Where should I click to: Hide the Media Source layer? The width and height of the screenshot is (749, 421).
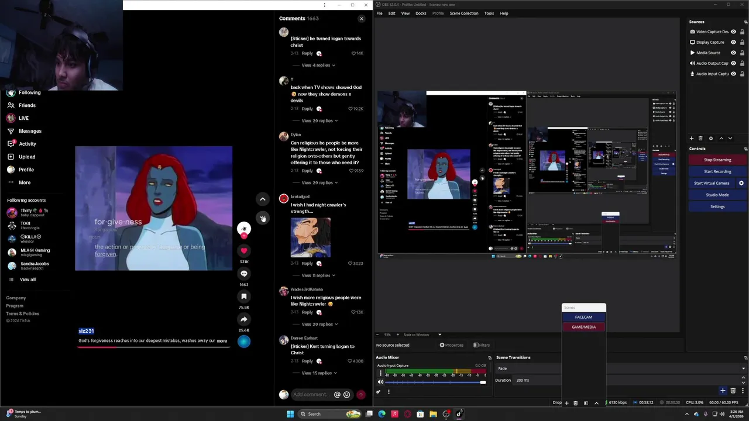[x=733, y=53]
